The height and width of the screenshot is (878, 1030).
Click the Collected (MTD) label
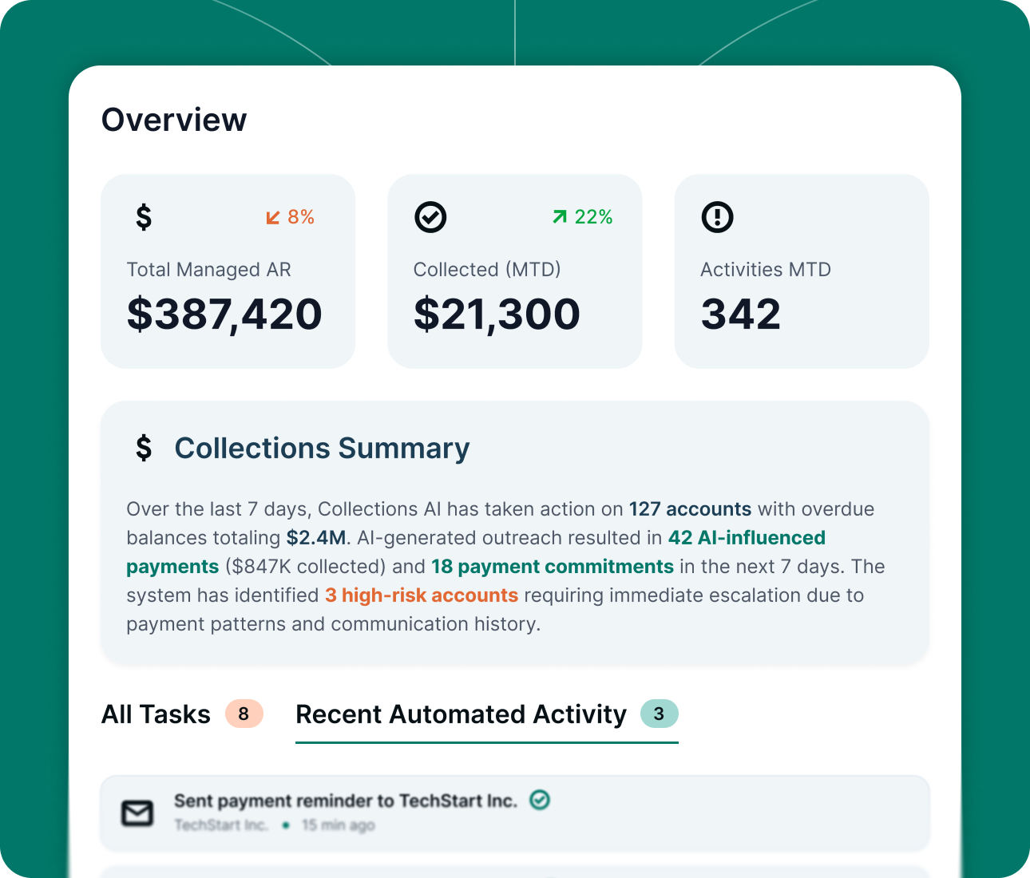[x=487, y=270]
